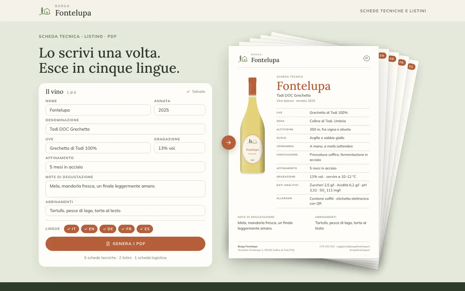Click 'Argille e sabbie gialle' value
Image resolution: width=465 pixels, height=291 pixels.
(327, 138)
